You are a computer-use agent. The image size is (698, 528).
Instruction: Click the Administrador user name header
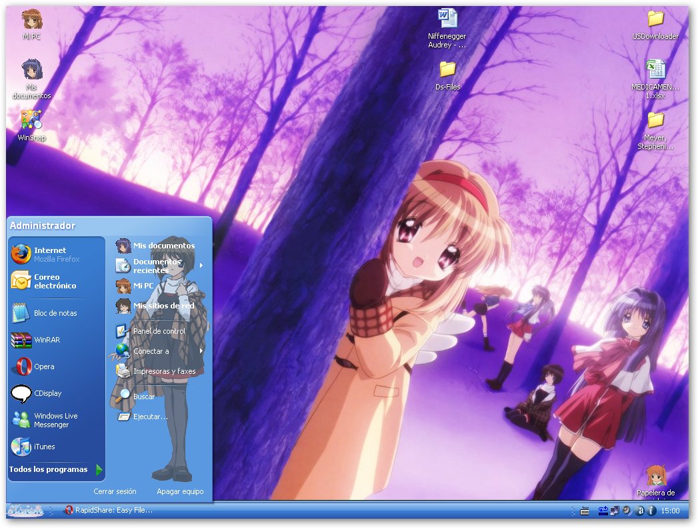[43, 226]
